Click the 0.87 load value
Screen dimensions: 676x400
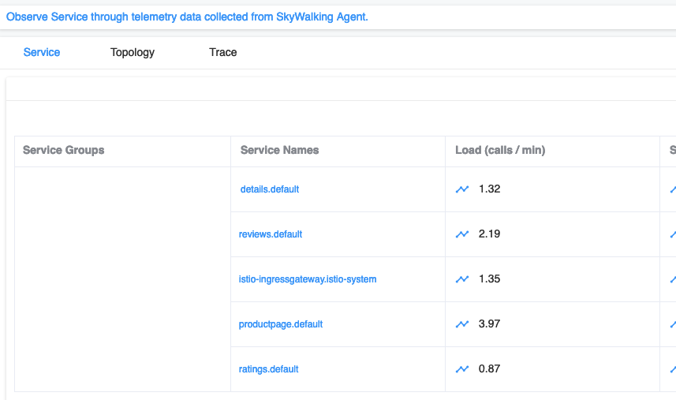pos(490,369)
